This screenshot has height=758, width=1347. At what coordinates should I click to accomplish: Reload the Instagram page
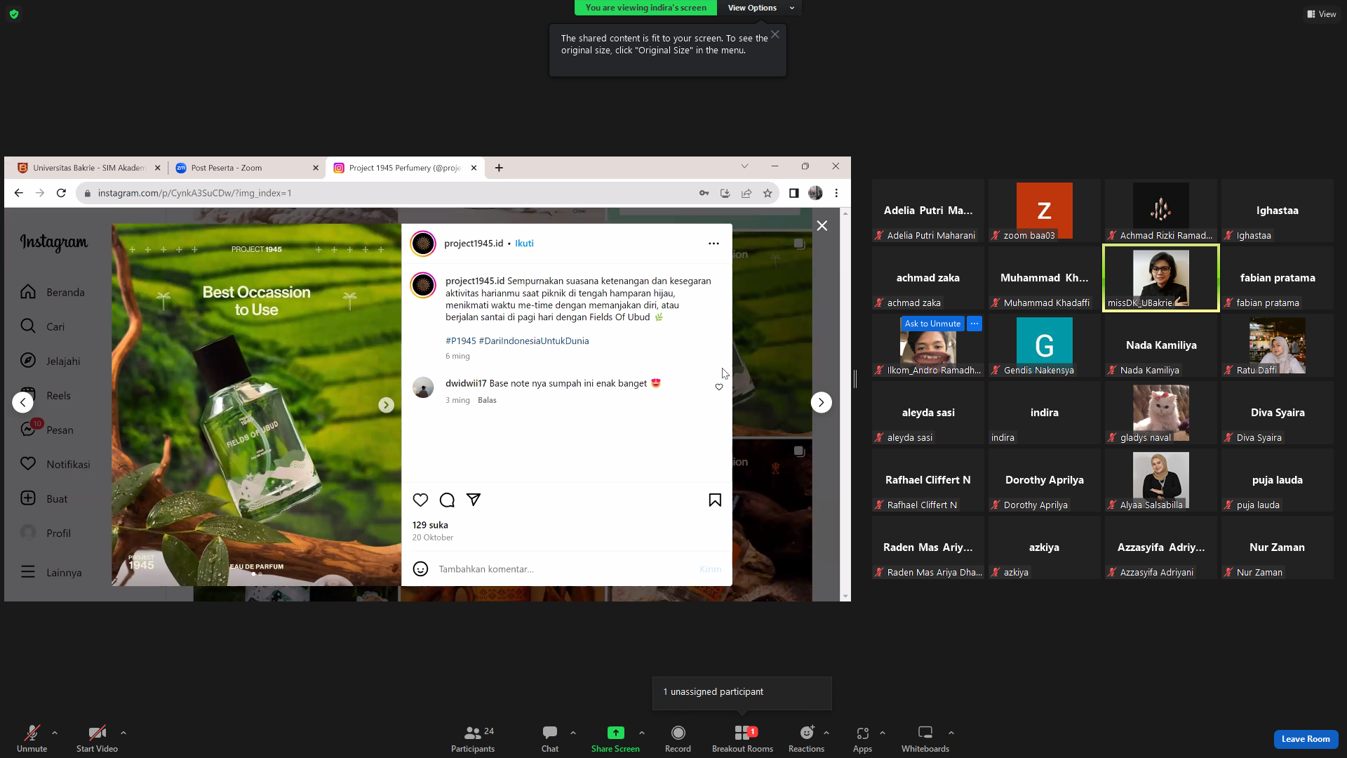(x=61, y=193)
